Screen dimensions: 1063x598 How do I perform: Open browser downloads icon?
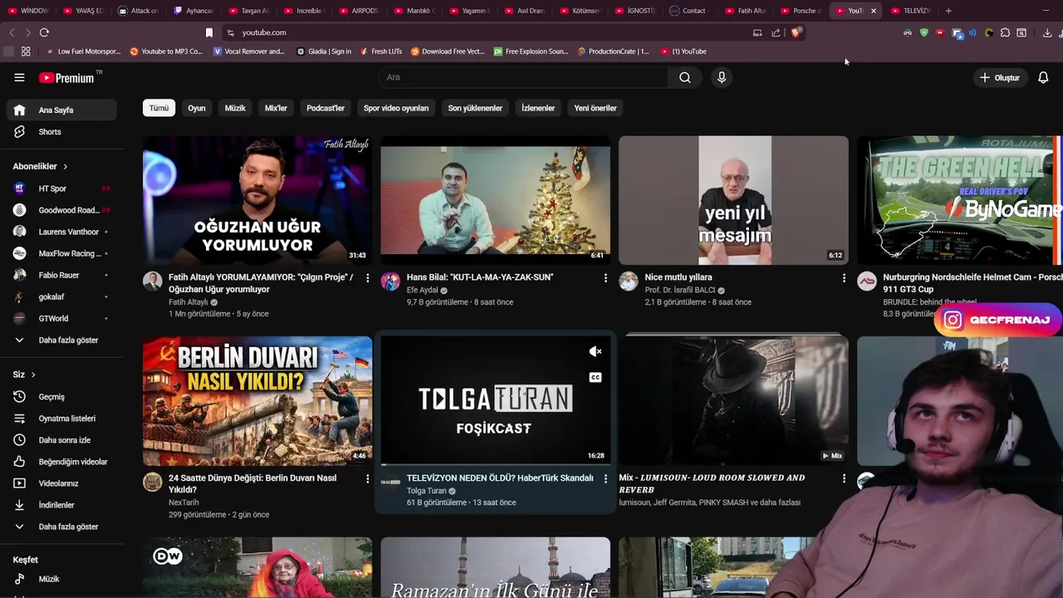(1047, 32)
